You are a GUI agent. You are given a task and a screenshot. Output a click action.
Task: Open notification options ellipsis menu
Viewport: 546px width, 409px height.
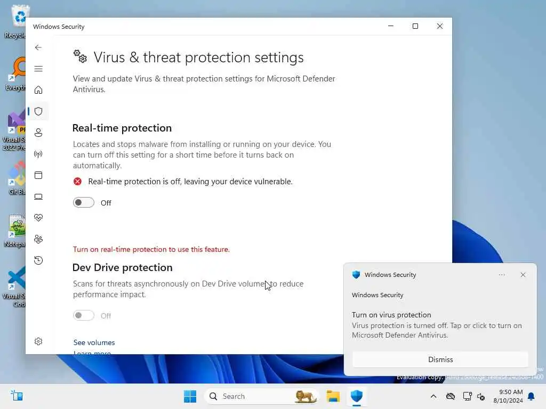(x=501, y=275)
